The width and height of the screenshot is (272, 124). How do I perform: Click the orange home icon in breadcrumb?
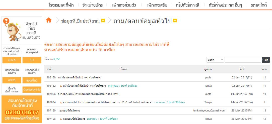[x=49, y=20]
